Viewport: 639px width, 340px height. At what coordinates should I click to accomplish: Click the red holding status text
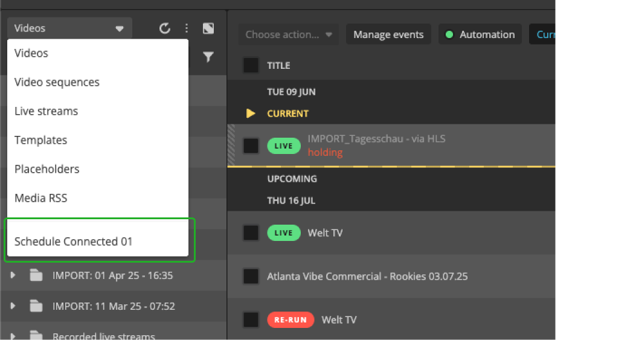pyautogui.click(x=325, y=152)
